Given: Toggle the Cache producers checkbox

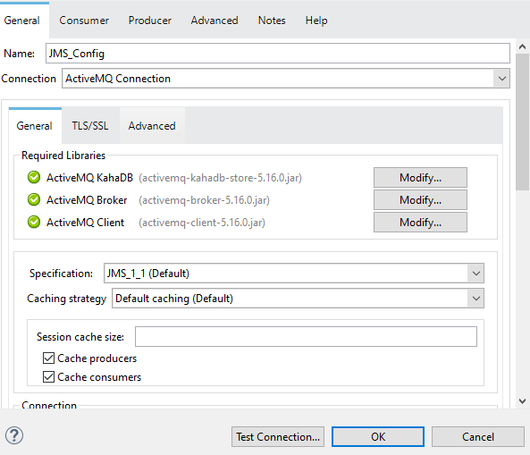Looking at the screenshot, I should pos(48,358).
